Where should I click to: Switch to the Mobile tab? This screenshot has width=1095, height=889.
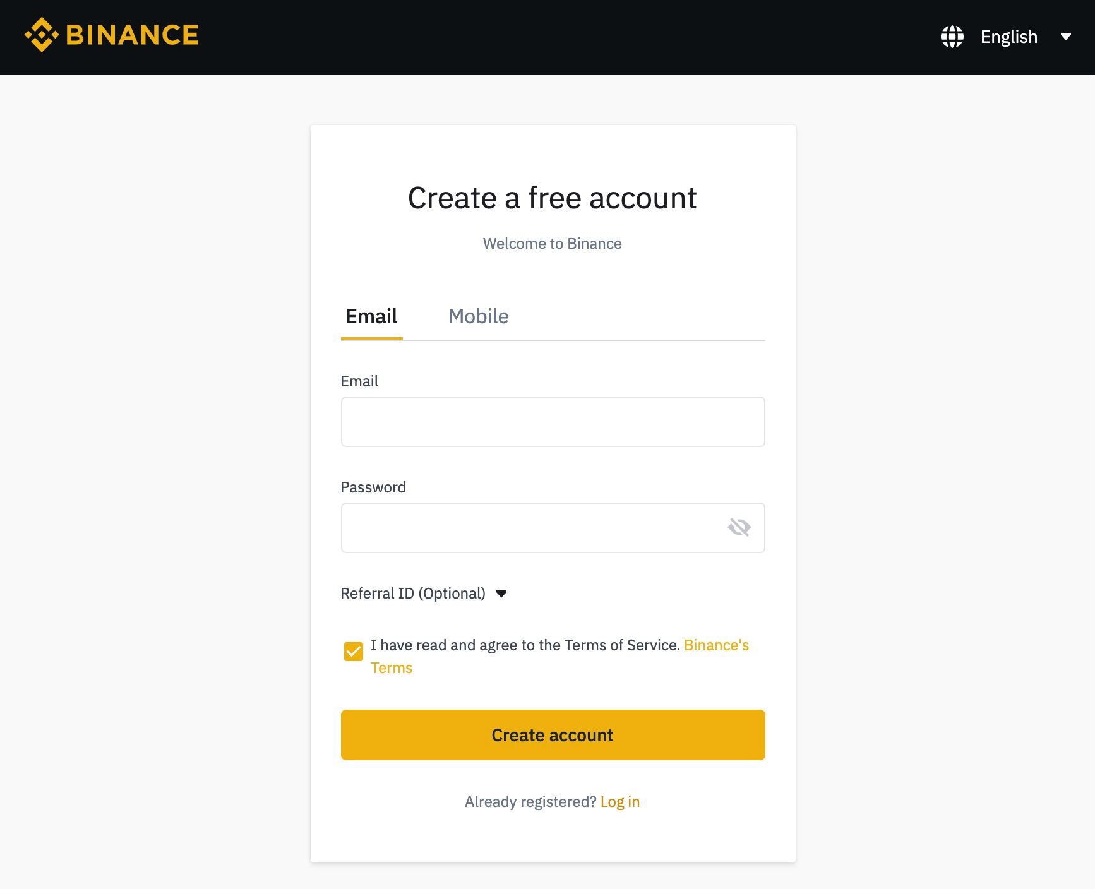(478, 316)
